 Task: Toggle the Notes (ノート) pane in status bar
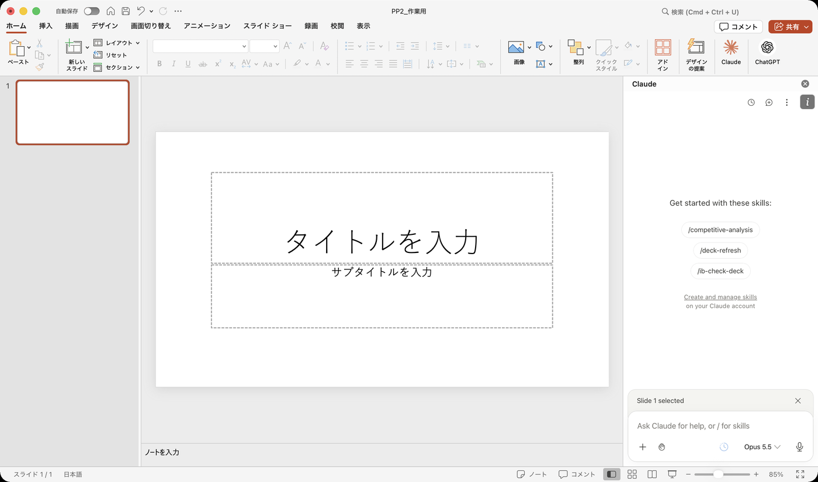click(x=532, y=474)
